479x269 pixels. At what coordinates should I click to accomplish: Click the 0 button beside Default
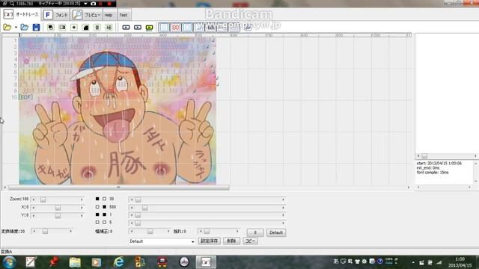tap(255, 232)
